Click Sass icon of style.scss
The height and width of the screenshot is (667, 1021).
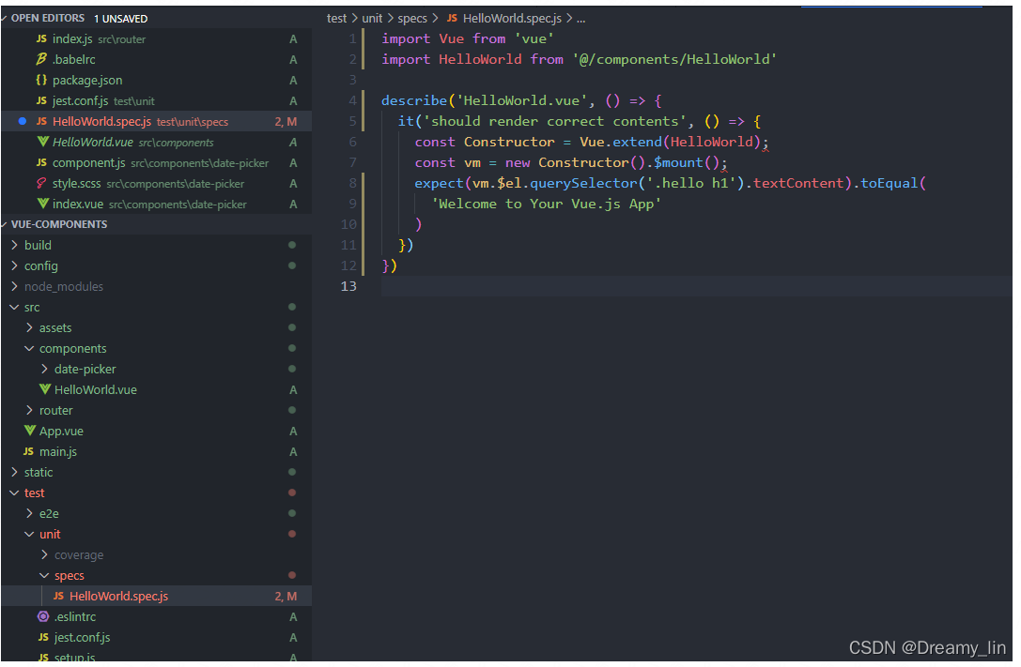(41, 183)
